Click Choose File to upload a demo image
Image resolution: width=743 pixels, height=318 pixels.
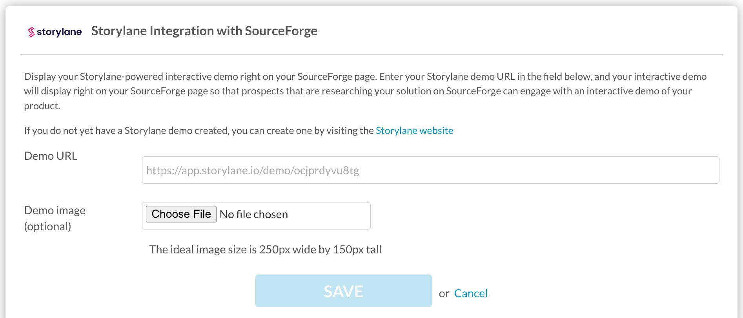click(181, 214)
